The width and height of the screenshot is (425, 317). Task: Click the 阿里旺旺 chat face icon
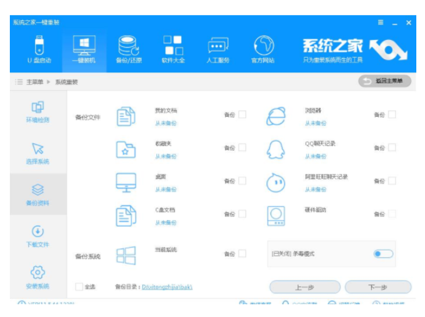(x=276, y=183)
